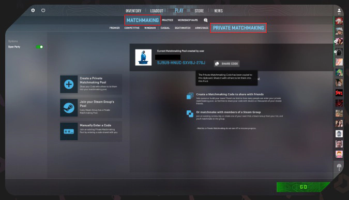This screenshot has width=349, height=200.
Task: Click the matchmaking code SJ9U9-HNUC-SXVBJ-276J
Action: (181, 63)
